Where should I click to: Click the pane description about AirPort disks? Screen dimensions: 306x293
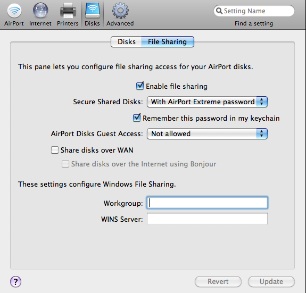pyautogui.click(x=136, y=66)
